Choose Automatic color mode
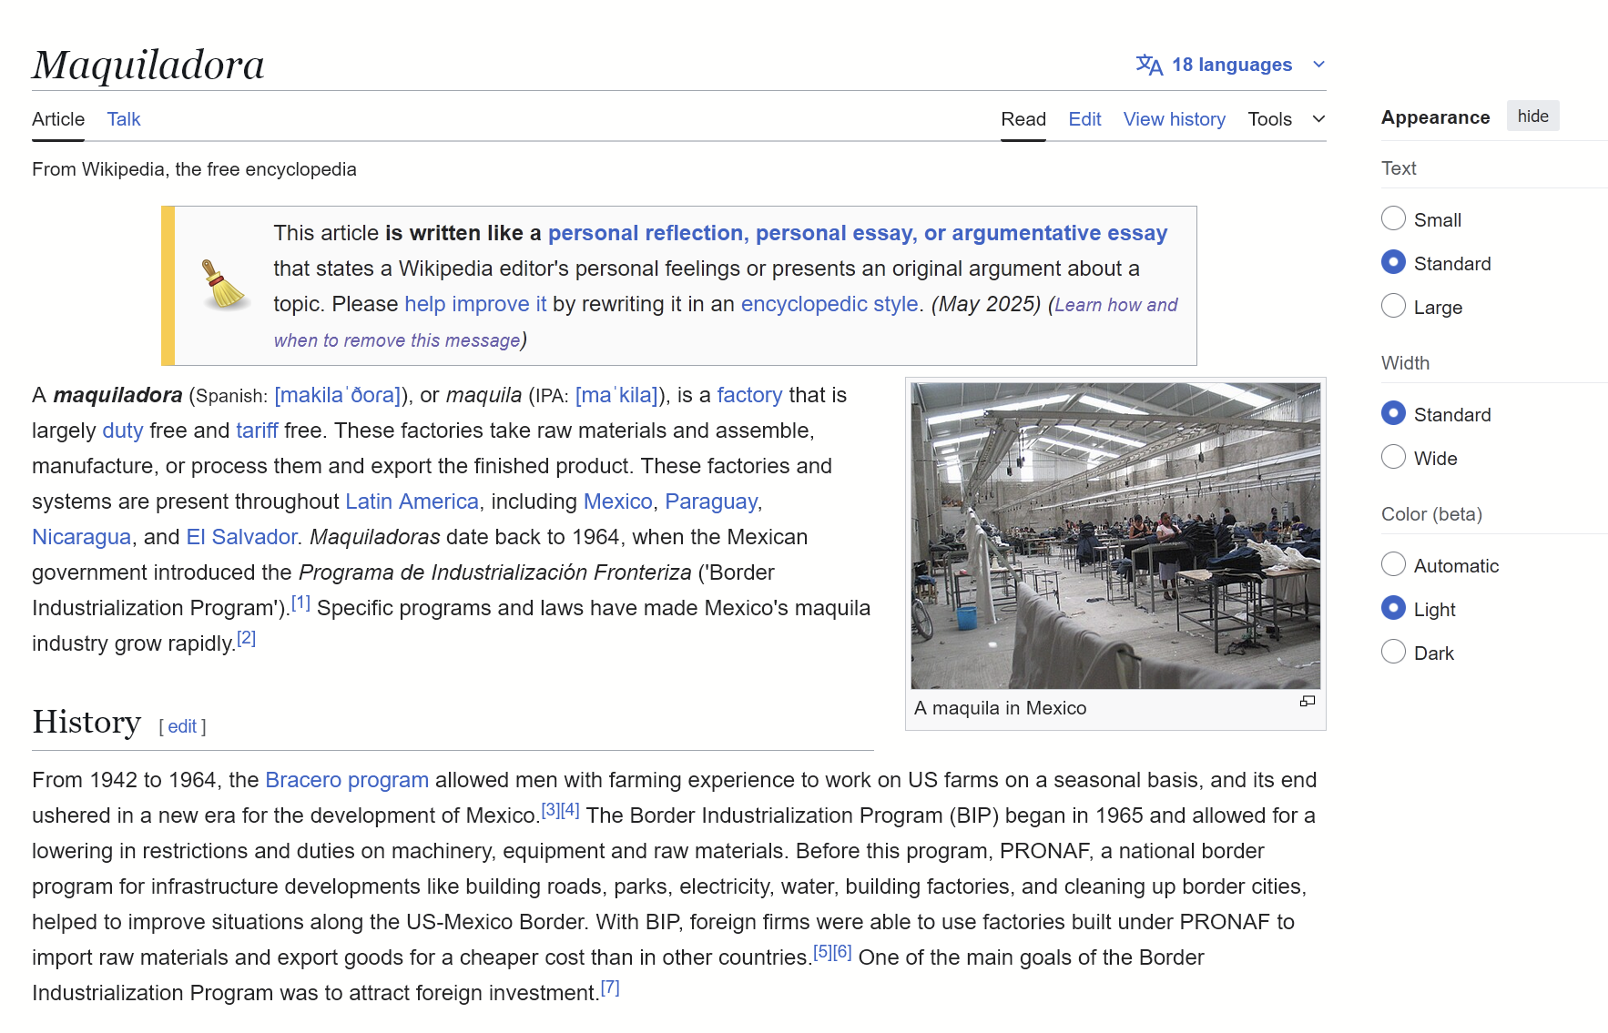The image size is (1608, 1033). (x=1393, y=564)
